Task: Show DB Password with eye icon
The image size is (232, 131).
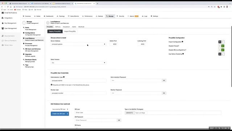Action: point(119,120)
